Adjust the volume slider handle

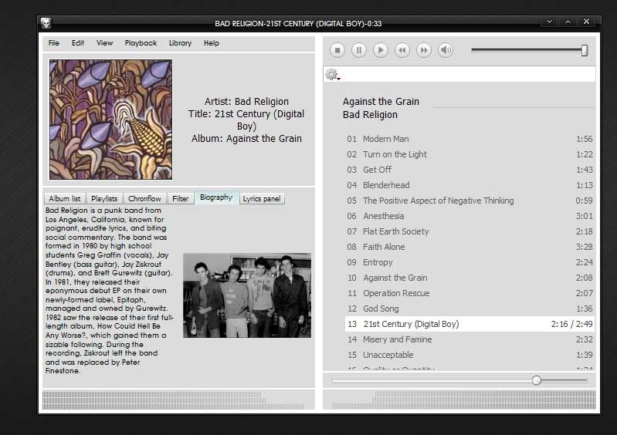[585, 50]
